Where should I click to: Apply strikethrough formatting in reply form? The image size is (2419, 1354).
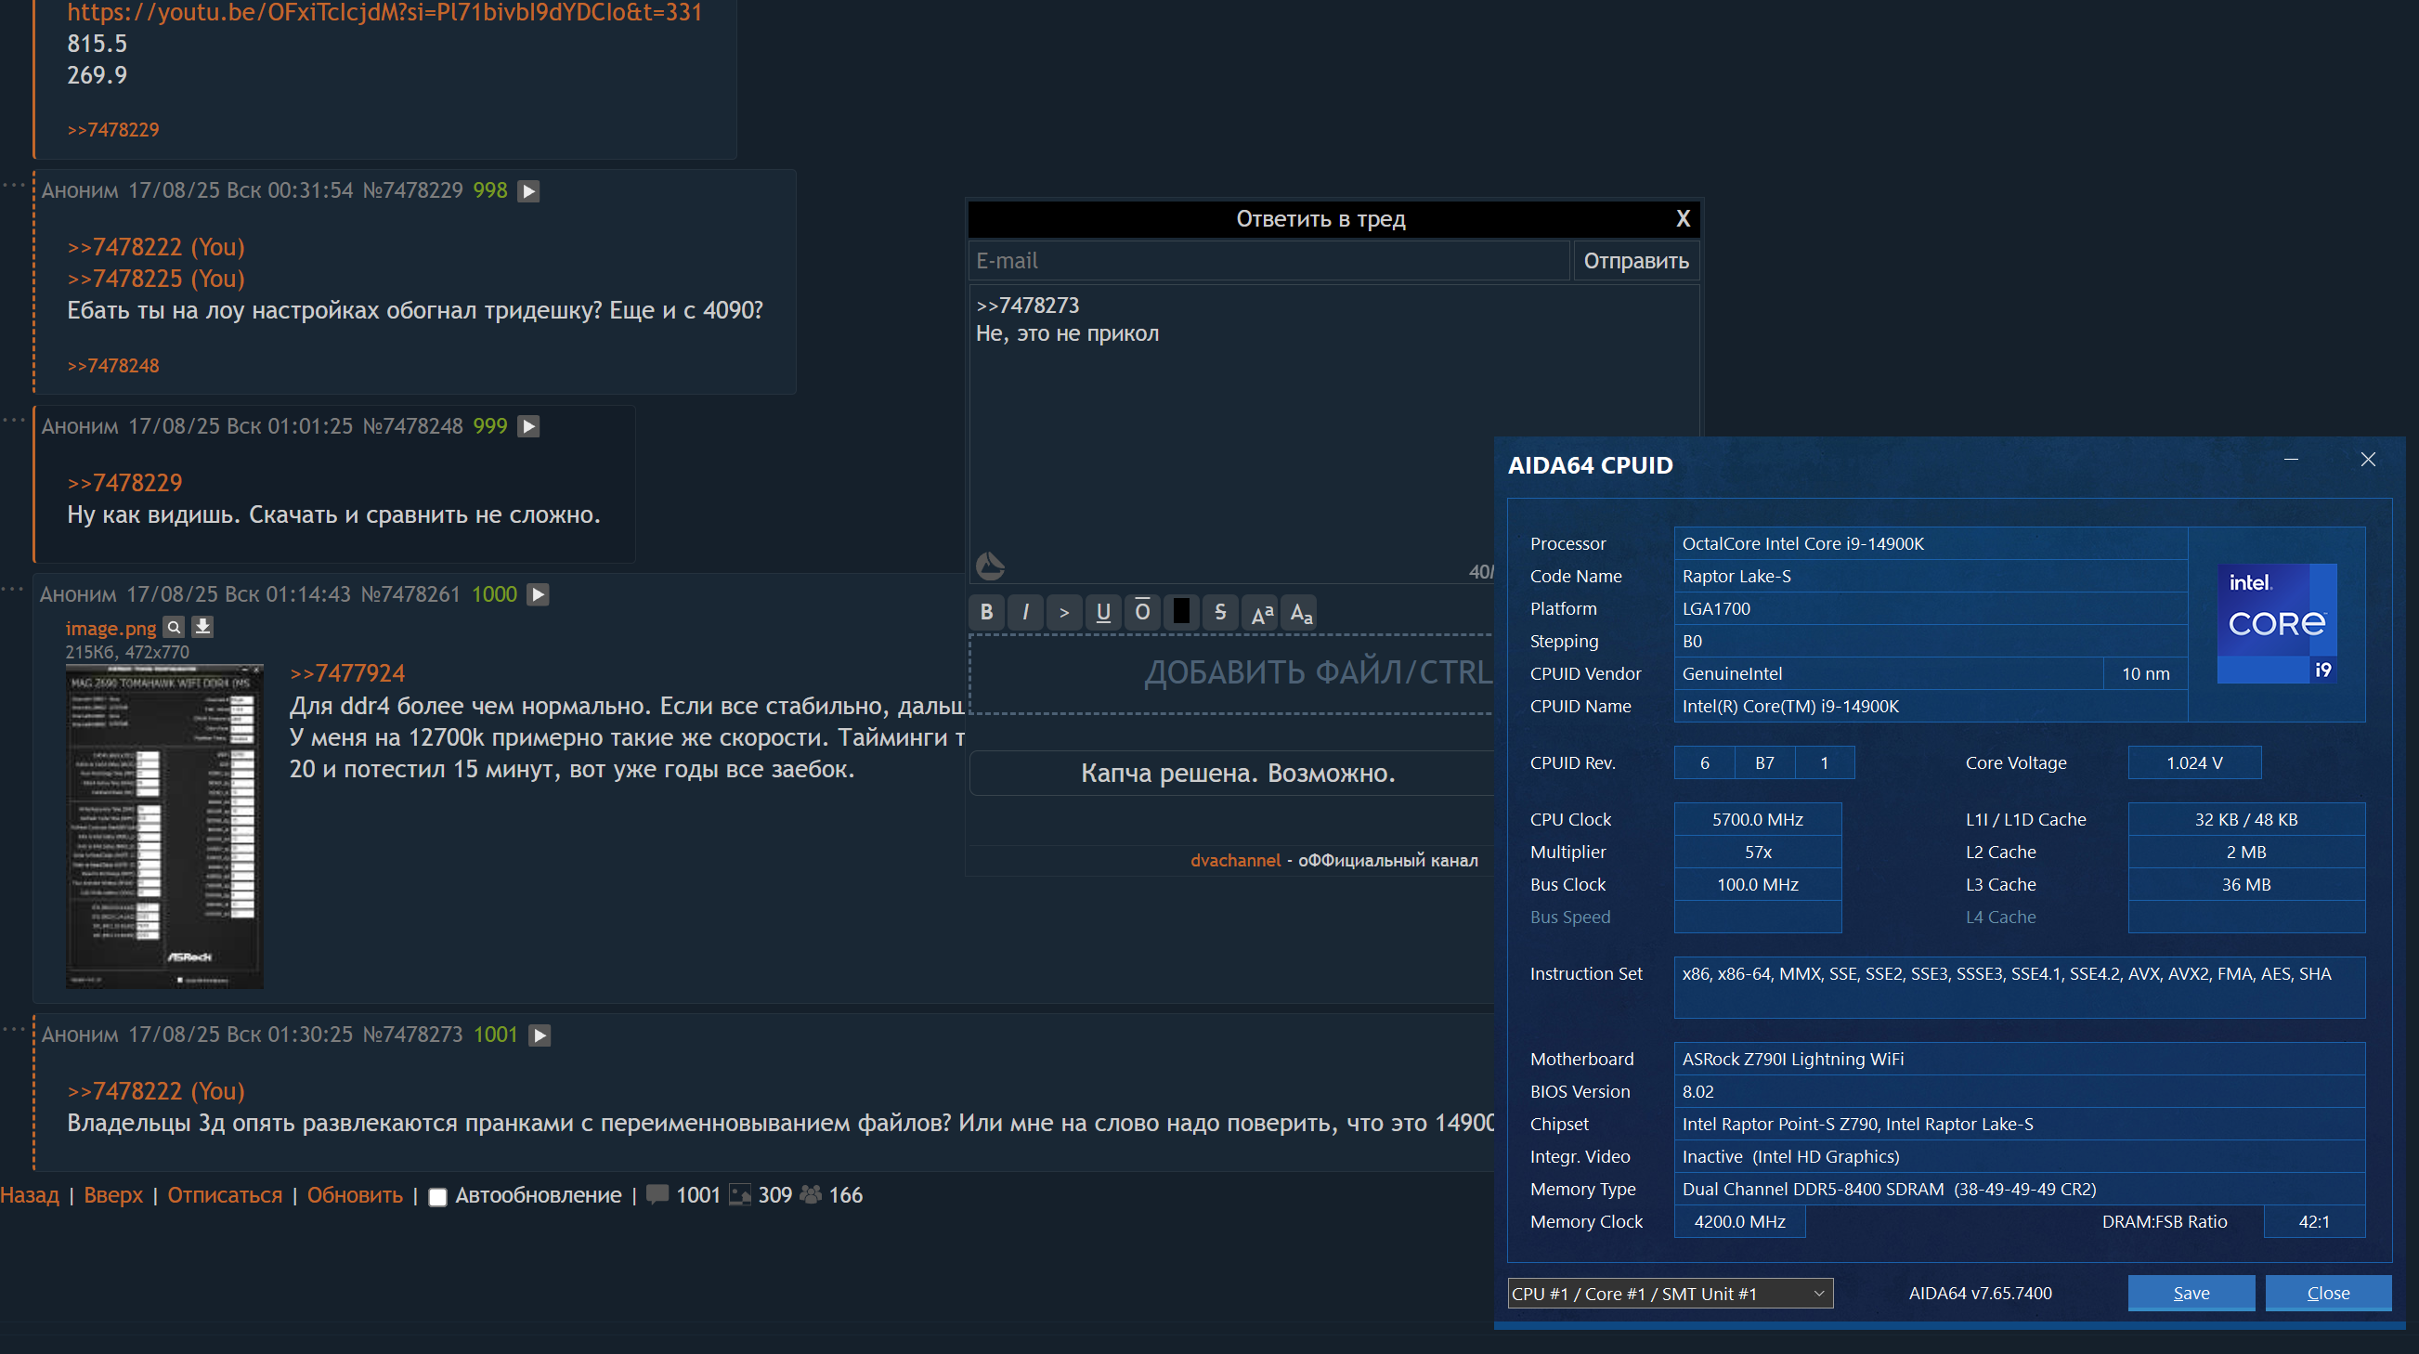[x=1220, y=612]
